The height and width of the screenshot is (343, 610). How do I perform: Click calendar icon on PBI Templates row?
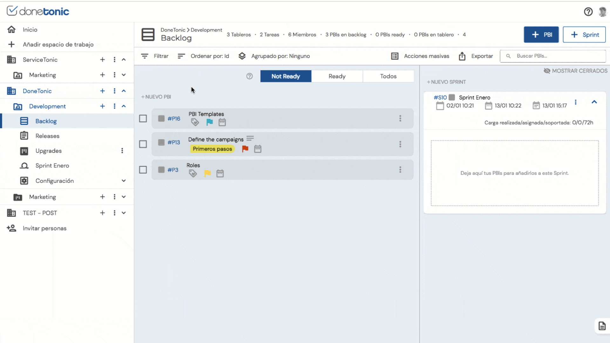222,122
